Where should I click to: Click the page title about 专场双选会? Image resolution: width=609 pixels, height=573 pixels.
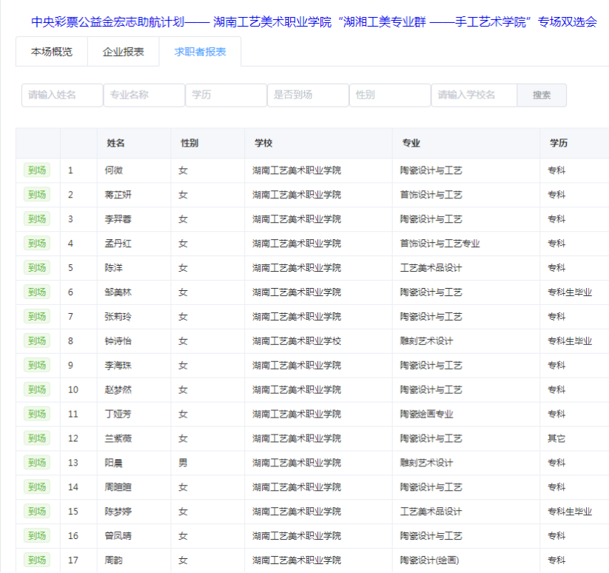pyautogui.click(x=314, y=21)
